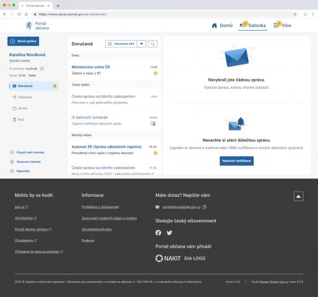Open the Prohlášení o přístupnosti link

[100, 207]
